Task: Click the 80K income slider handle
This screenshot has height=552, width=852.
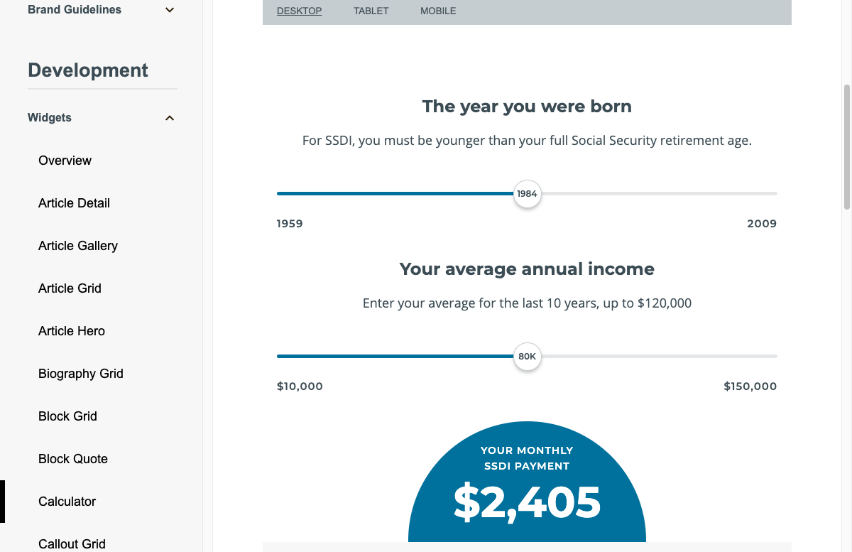Action: pos(527,357)
